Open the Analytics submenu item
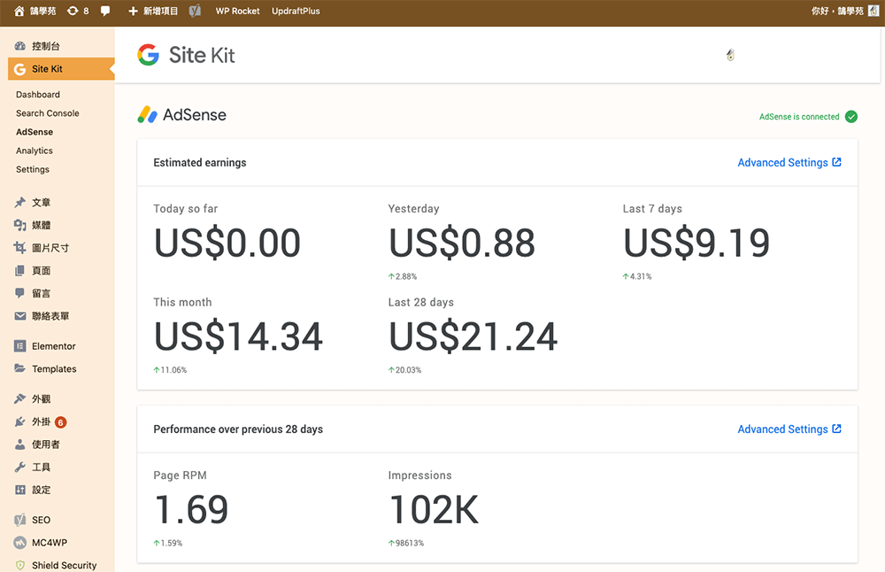 (35, 151)
